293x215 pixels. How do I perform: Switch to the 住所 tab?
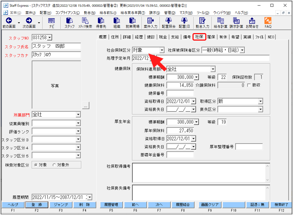(x=115, y=37)
